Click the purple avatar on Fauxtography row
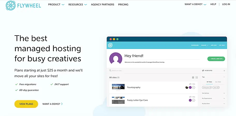Viewport: 236px width, 116px height. [x=190, y=88]
